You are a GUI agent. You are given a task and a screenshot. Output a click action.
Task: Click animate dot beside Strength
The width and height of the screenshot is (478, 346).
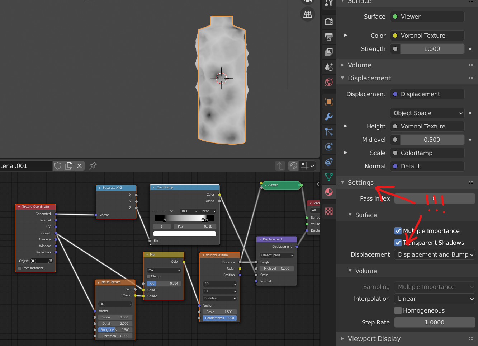[470, 49]
